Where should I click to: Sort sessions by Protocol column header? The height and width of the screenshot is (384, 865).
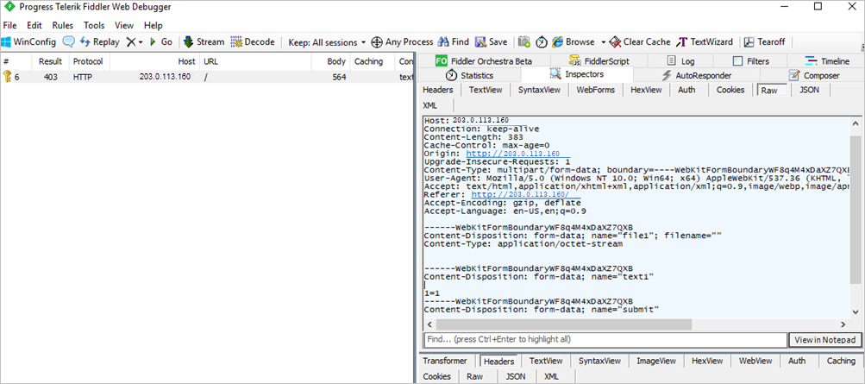coord(88,61)
